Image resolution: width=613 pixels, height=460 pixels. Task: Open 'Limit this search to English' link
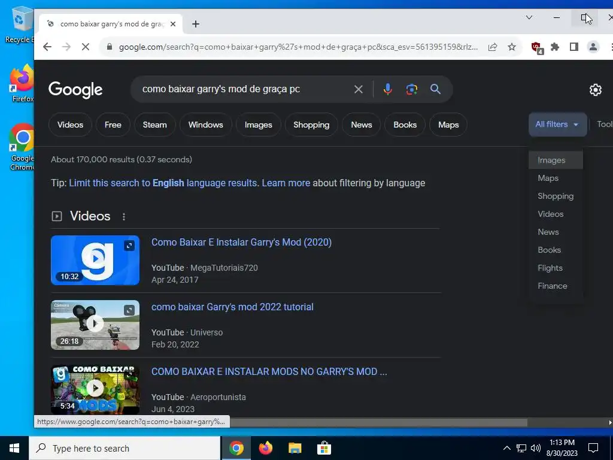click(x=163, y=183)
